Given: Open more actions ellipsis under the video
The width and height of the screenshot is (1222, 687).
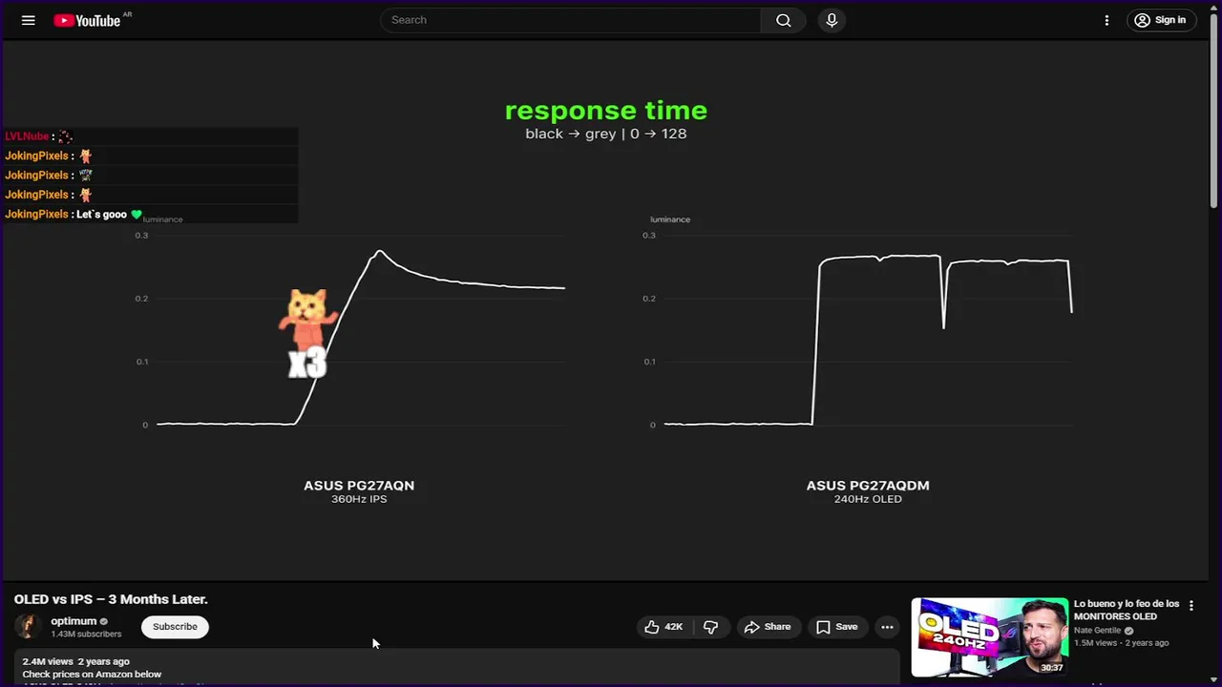Looking at the screenshot, I should click(887, 627).
